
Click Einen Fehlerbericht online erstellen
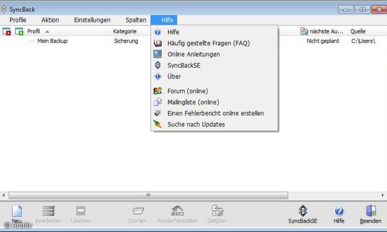215,113
